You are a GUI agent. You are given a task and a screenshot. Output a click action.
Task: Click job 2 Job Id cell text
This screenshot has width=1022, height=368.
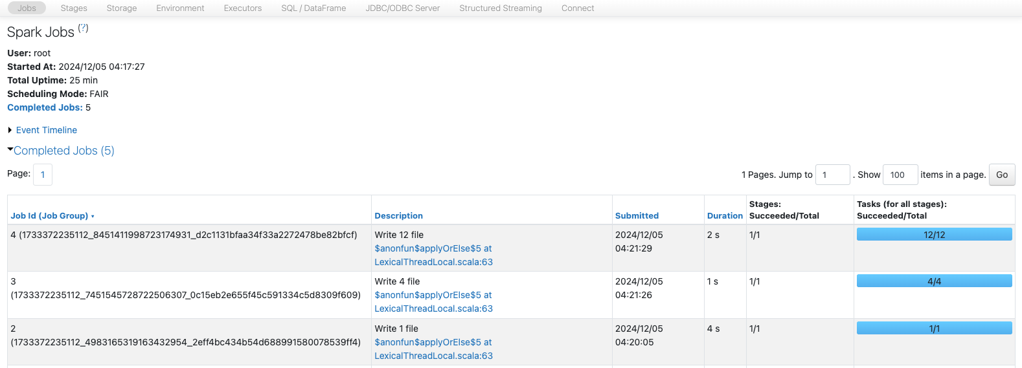pyautogui.click(x=185, y=335)
